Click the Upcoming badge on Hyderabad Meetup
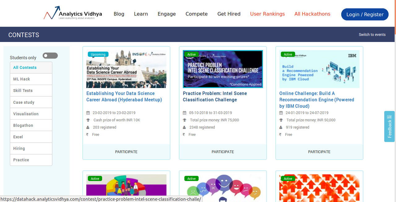The width and height of the screenshot is (396, 202). pyautogui.click(x=98, y=54)
